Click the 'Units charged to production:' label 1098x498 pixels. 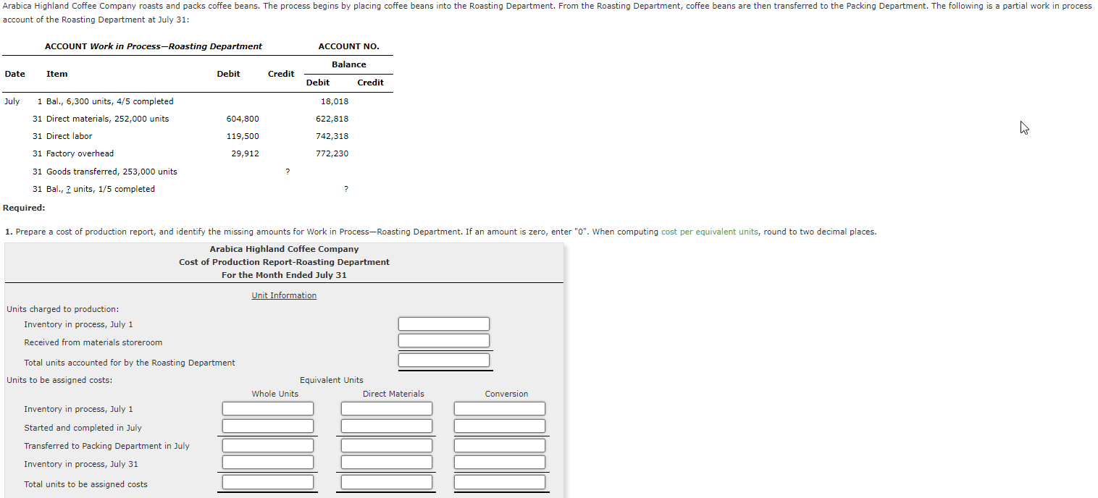coord(63,309)
